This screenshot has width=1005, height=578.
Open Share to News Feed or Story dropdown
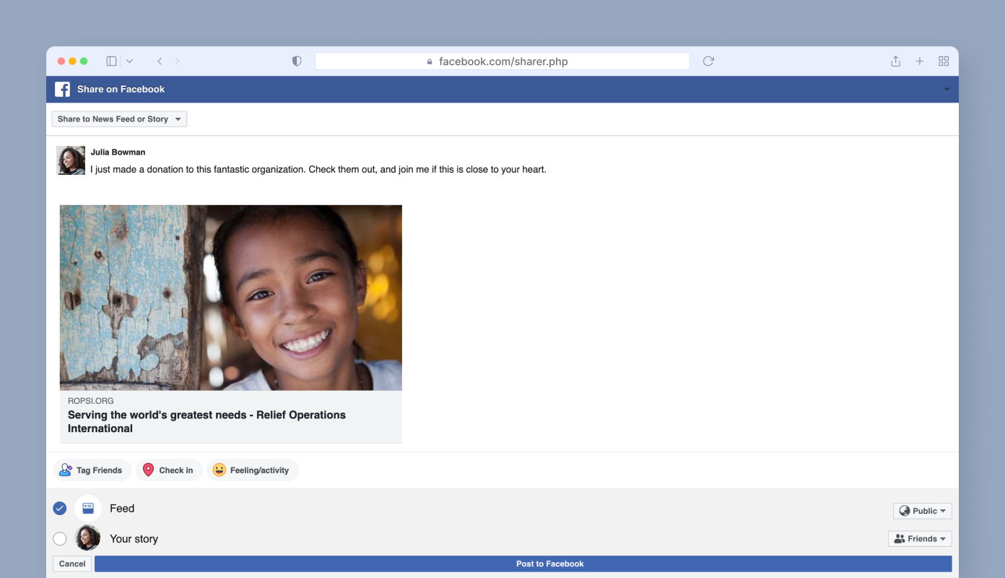pos(119,119)
